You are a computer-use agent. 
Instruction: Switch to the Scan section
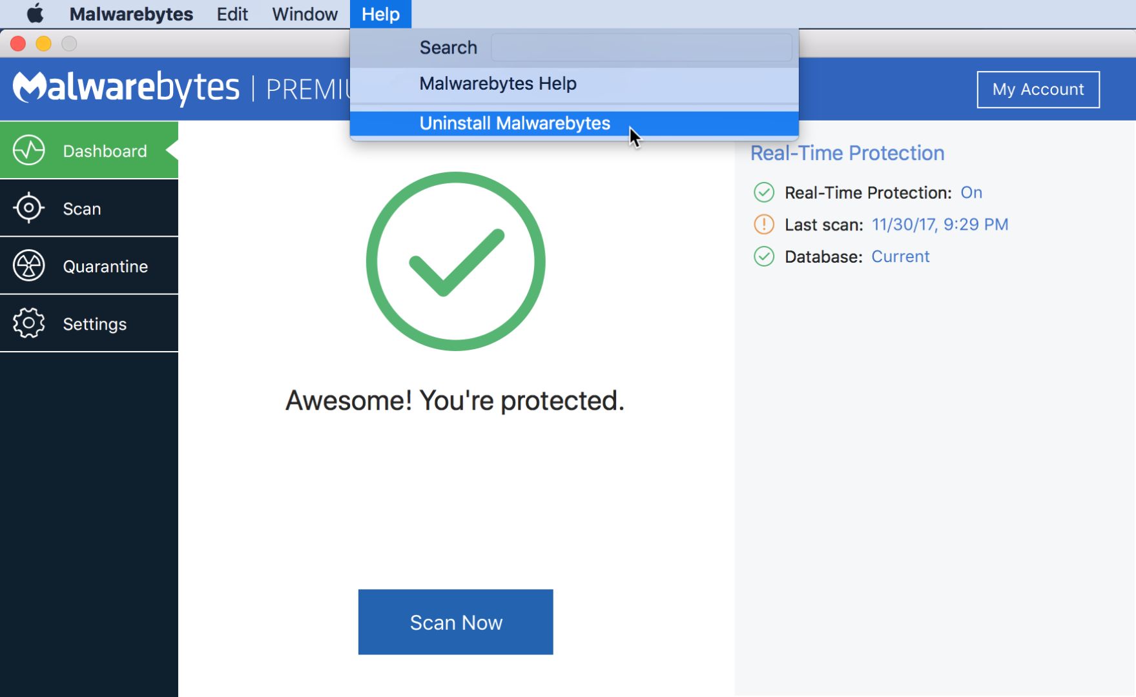(x=89, y=208)
